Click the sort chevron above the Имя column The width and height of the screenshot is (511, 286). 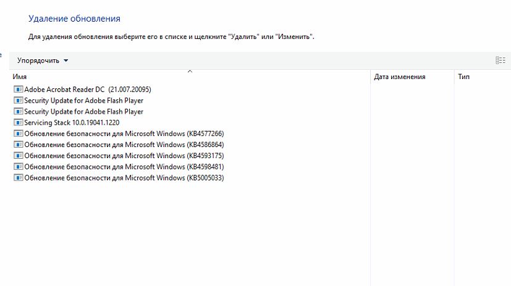point(190,72)
